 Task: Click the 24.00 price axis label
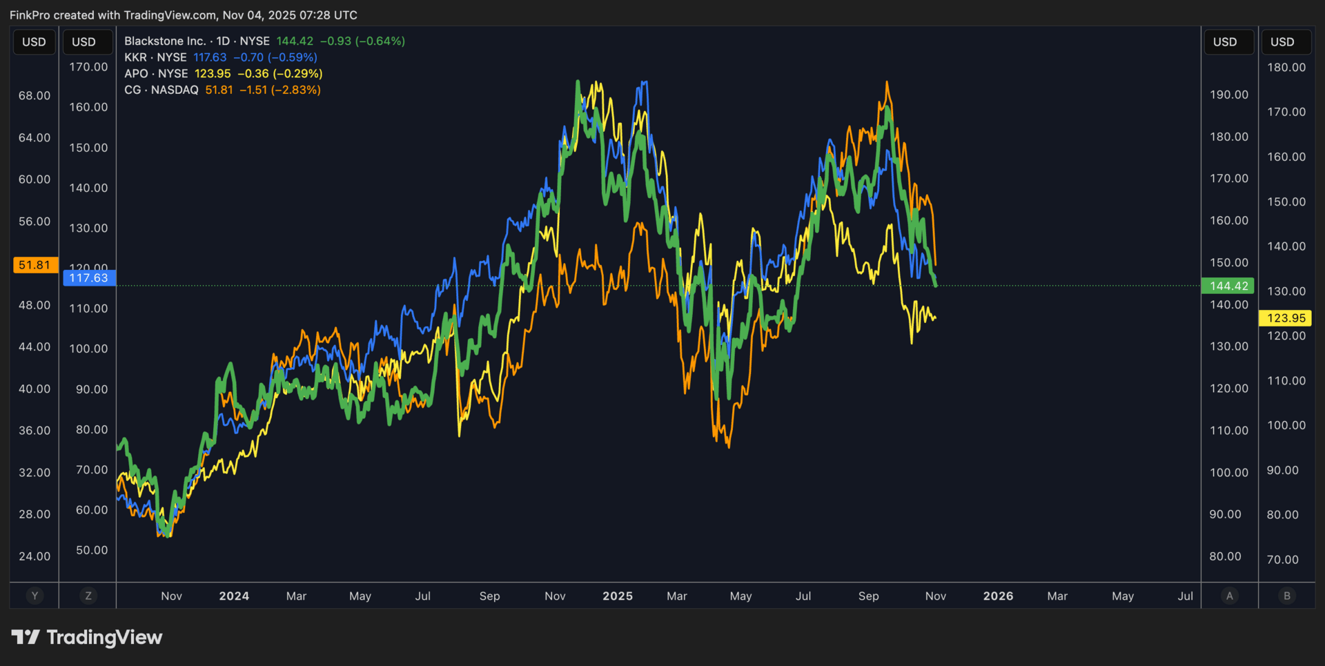coord(35,556)
